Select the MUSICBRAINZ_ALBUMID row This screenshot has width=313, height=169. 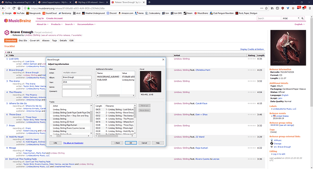tap(115, 77)
